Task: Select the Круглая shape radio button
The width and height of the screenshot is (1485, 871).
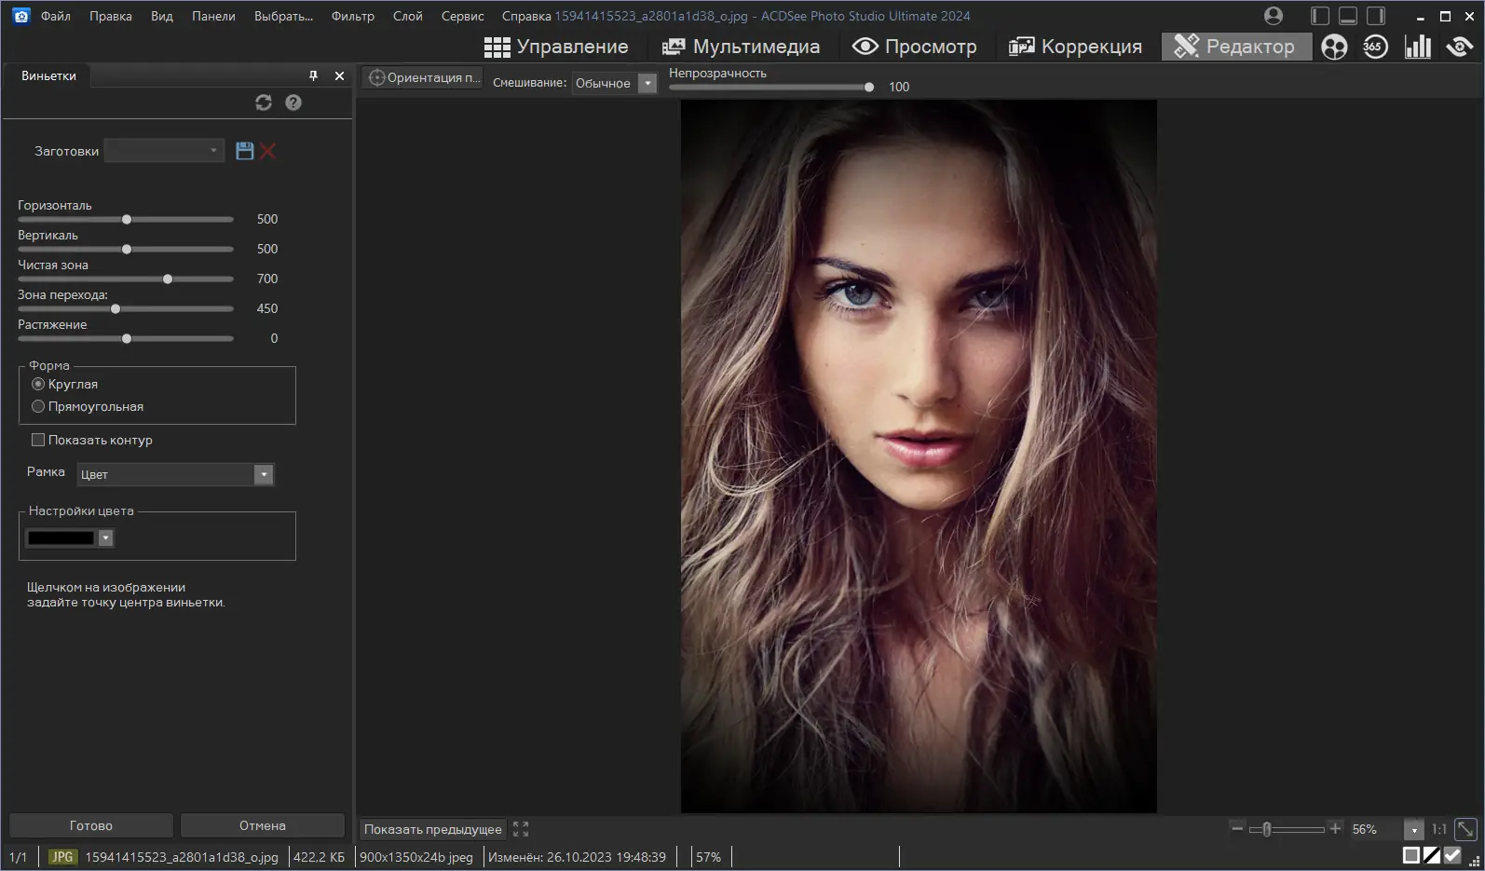Action: (38, 384)
